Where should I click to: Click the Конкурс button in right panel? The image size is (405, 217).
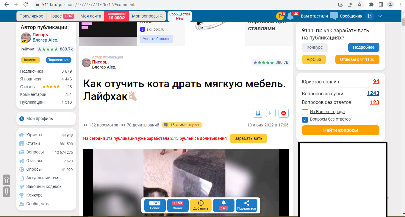315,47
